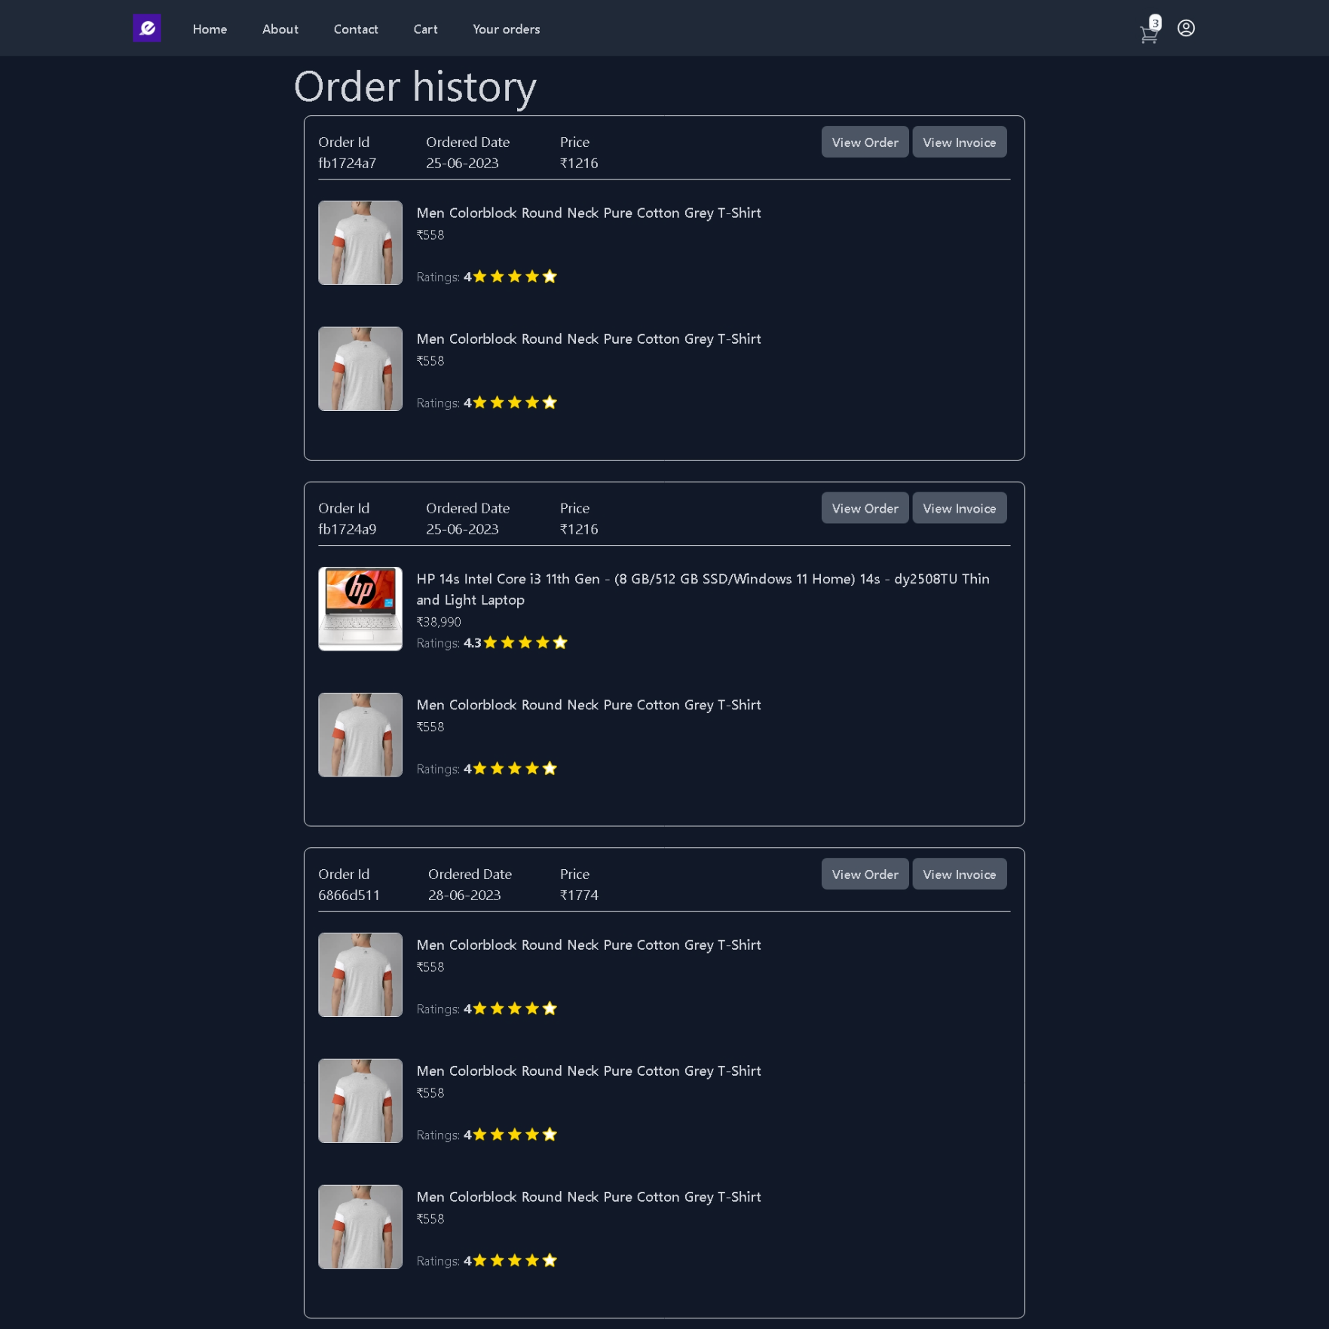1329x1329 pixels.
Task: Open the HP laptop product thumbnail
Action: (x=360, y=608)
